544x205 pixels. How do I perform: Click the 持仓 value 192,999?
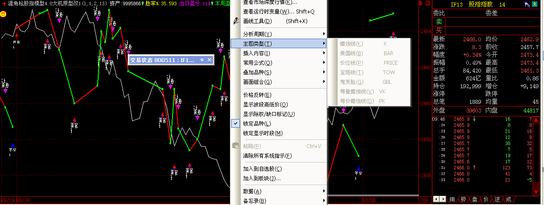tap(470, 86)
